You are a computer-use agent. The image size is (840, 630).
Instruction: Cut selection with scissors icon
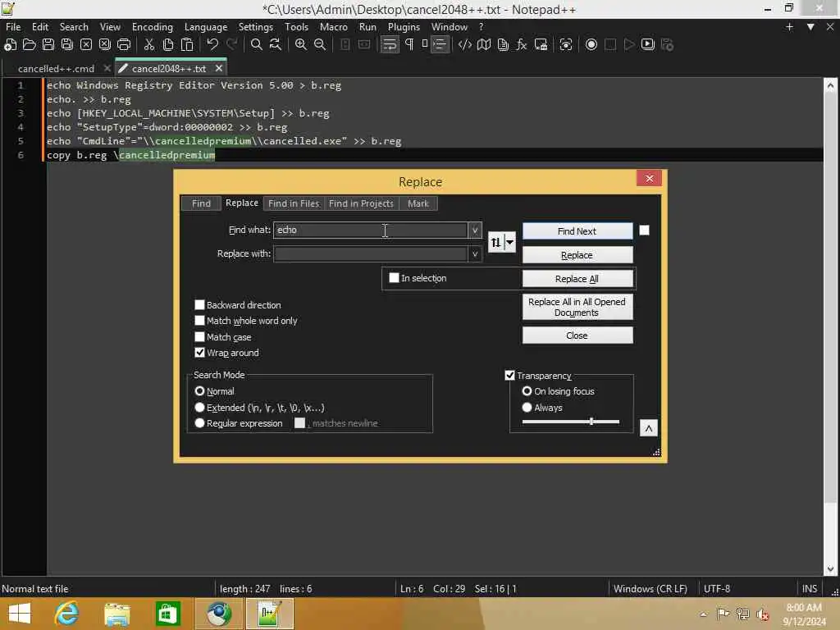pos(149,44)
